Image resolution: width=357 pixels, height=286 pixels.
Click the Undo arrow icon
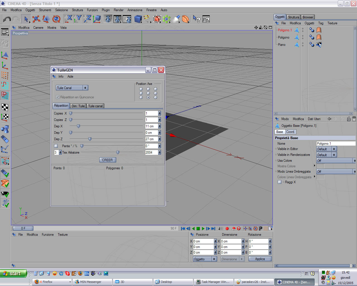7,19
